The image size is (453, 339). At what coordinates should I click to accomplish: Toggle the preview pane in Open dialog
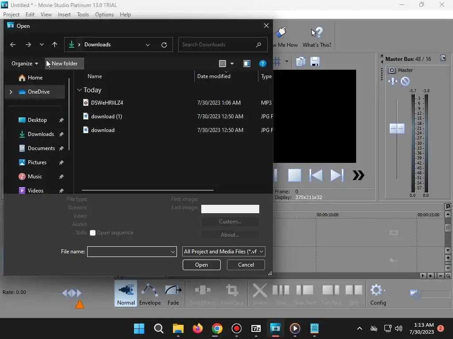pos(247,64)
